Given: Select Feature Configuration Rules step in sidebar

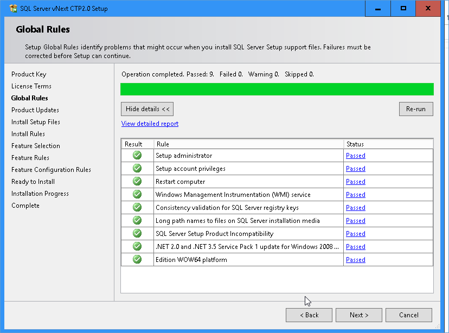Looking at the screenshot, I should [51, 170].
